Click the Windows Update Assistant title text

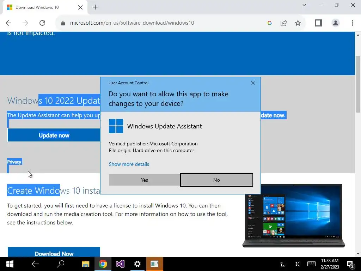tap(164, 126)
